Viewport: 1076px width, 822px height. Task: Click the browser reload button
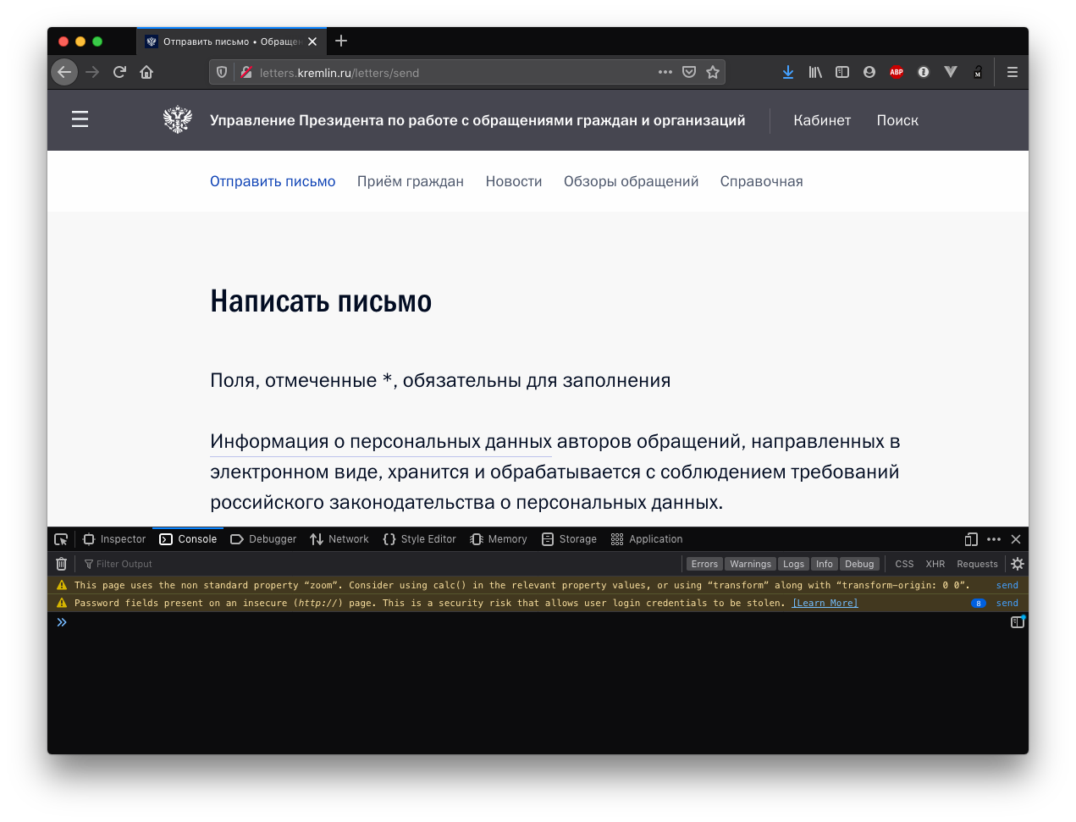pyautogui.click(x=119, y=72)
